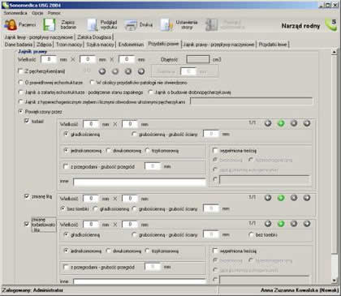The image size is (341, 296).
Task: Open the Sonomedica menu
Action: click(15, 13)
